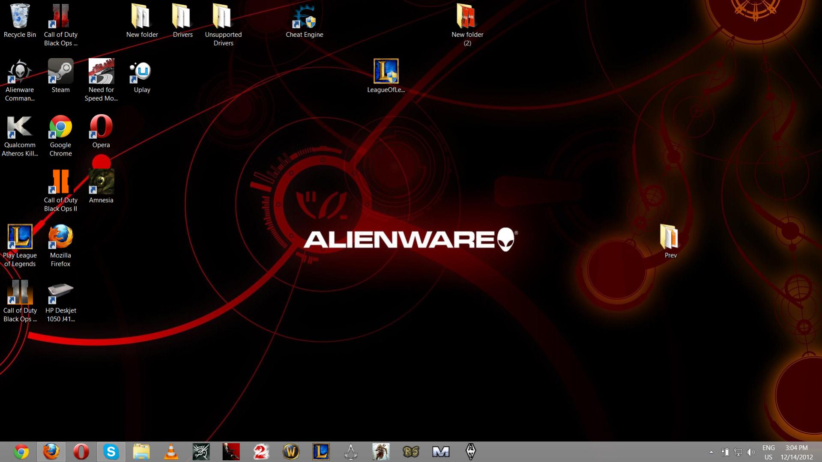Open the battery power tray icon
This screenshot has height=462, width=822.
coord(725,452)
